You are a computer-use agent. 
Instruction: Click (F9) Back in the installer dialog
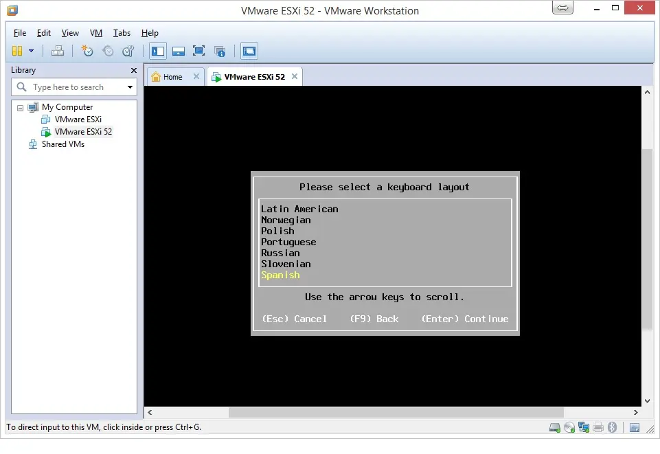click(x=374, y=319)
